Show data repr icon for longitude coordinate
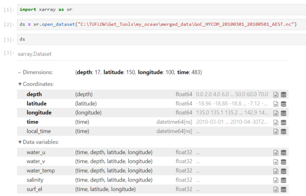Screen dimensions: 306x196 coord(283,113)
